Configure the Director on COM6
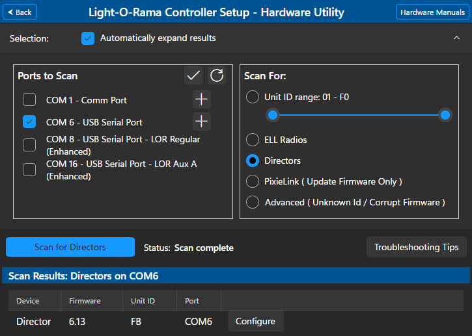The width and height of the screenshot is (472, 336). pyautogui.click(x=255, y=321)
